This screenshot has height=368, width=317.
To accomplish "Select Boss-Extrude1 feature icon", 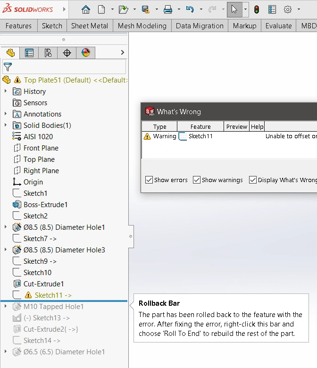I will (x=17, y=205).
